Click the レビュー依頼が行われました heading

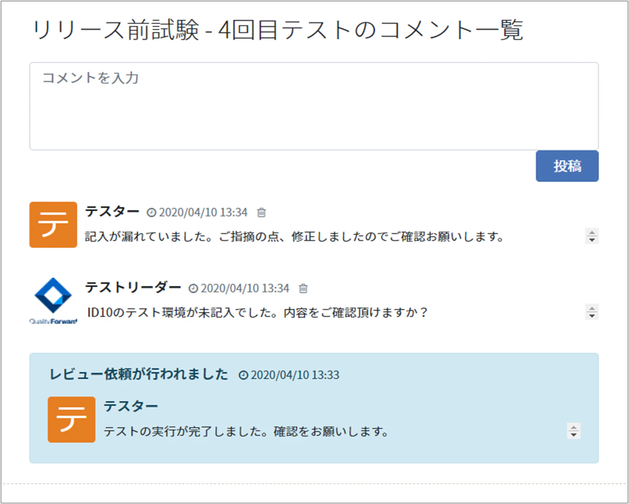[x=139, y=374]
